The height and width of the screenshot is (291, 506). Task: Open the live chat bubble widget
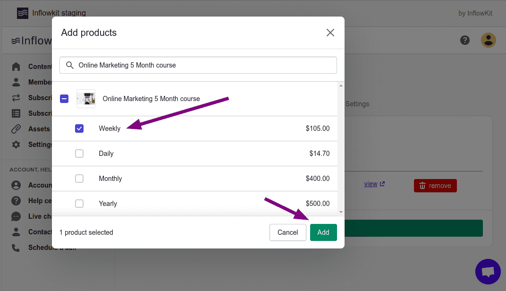click(x=488, y=272)
